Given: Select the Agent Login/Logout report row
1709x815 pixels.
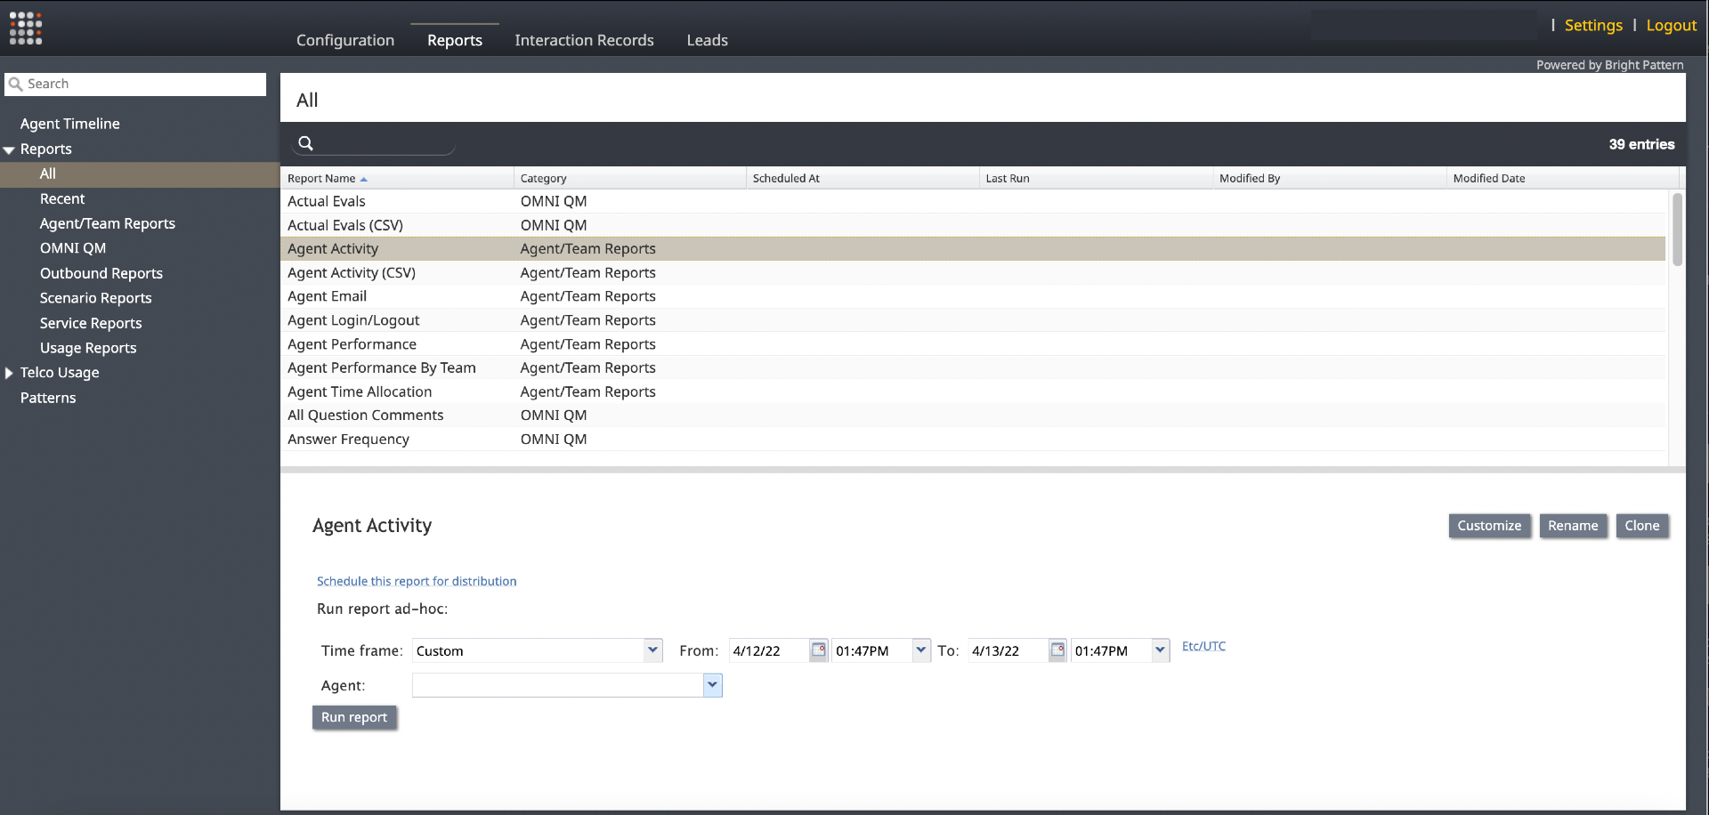Looking at the screenshot, I should pyautogui.click(x=973, y=320).
